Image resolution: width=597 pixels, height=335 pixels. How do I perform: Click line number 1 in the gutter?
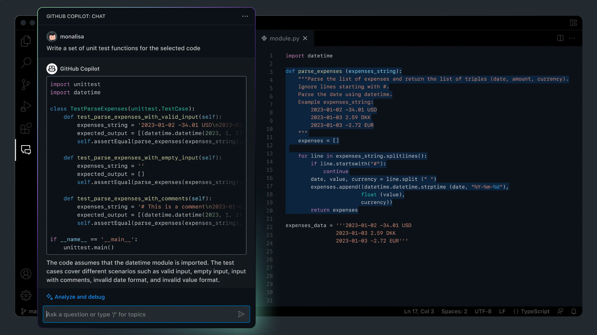[271, 56]
